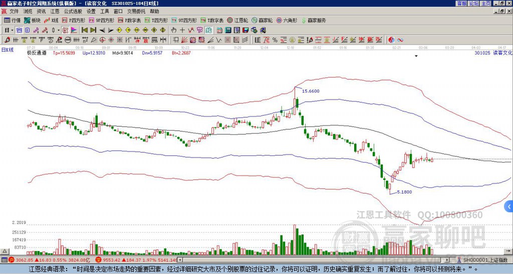The height and width of the screenshot is (274, 513).
Task: Click the 301025 读客文化 stock label
Action: coord(493,52)
